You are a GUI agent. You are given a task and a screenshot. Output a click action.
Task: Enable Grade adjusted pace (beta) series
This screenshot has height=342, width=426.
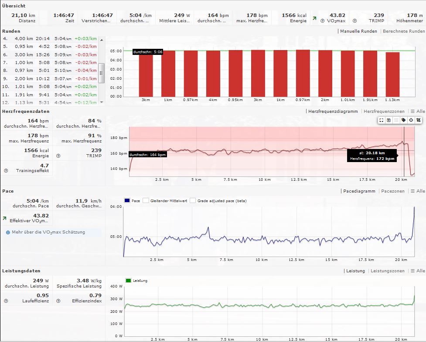(193, 201)
